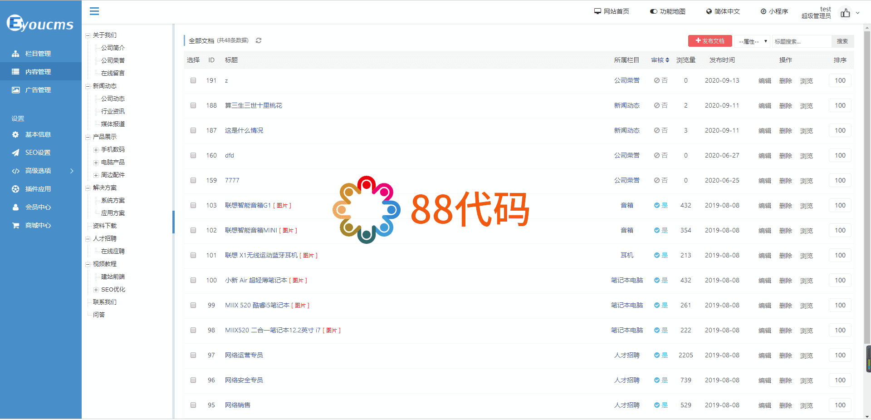Select checkbox for dfd row
The width and height of the screenshot is (871, 420).
point(193,155)
